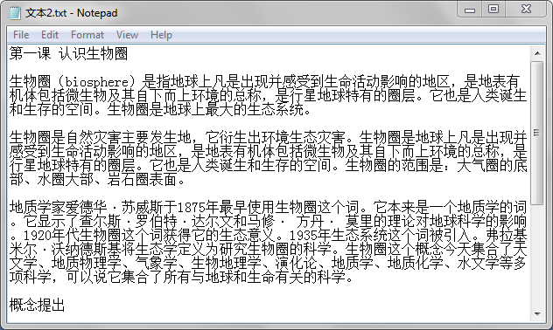Click the word 'biosphere' in the first paragraph
This screenshot has width=553, height=330.
(97, 82)
